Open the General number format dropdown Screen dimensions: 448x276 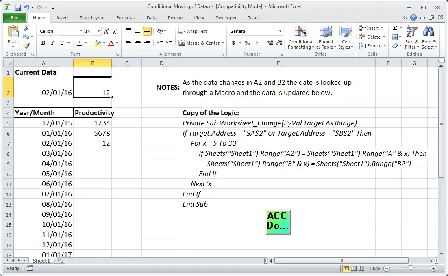(x=280, y=31)
